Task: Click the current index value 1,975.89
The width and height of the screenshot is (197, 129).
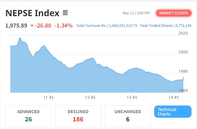Action: pyautogui.click(x=17, y=26)
